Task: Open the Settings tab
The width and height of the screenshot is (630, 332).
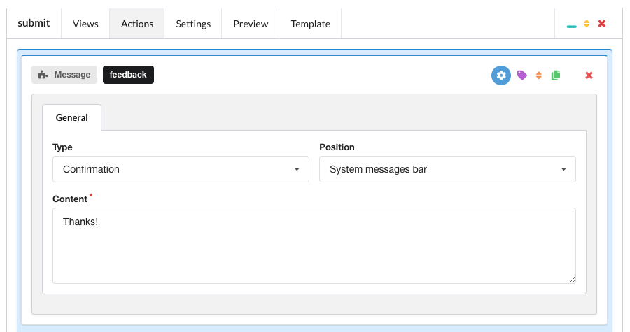Action: pos(193,24)
